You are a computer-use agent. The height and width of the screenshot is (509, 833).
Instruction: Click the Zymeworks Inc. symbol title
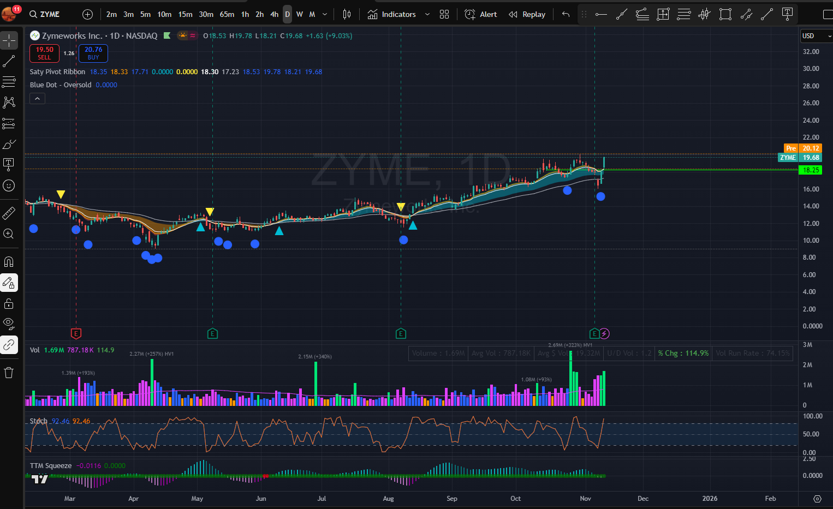72,36
